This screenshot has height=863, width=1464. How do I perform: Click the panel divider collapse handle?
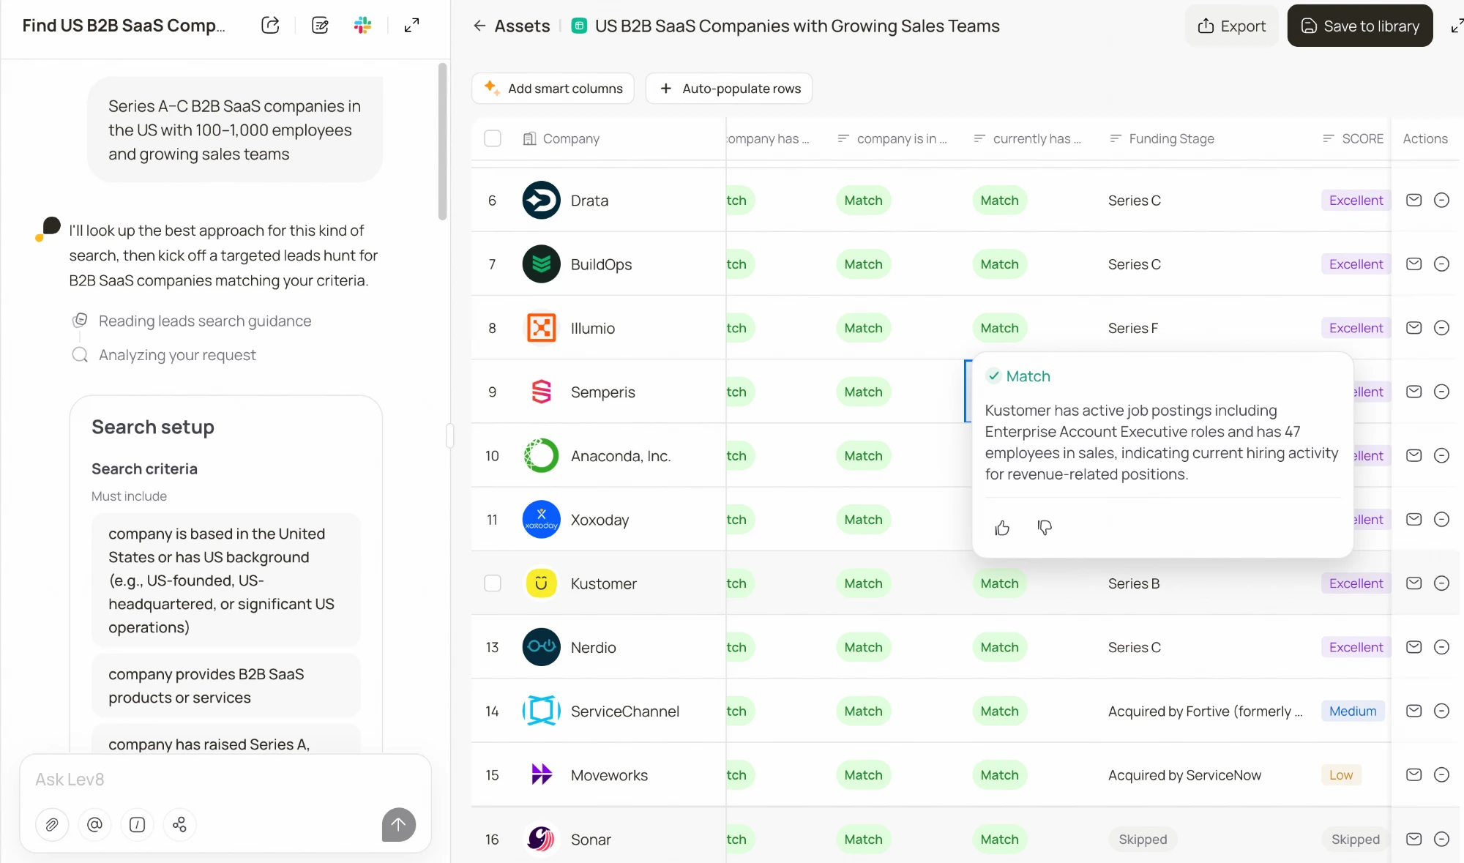click(449, 436)
